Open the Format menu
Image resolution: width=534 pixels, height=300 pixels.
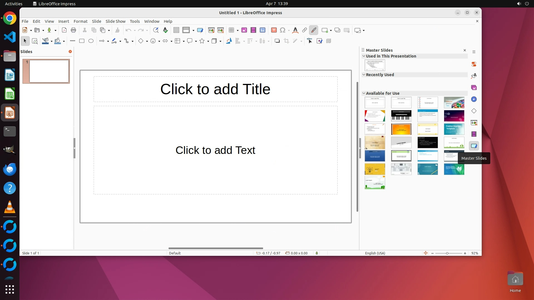tap(80, 21)
